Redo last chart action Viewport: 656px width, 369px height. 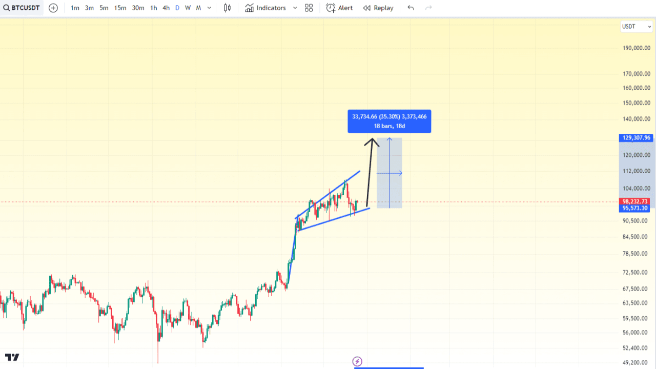point(428,8)
